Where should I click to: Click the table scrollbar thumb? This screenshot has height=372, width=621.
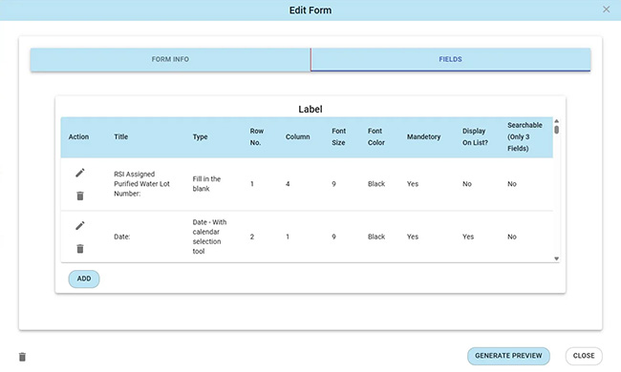click(556, 130)
